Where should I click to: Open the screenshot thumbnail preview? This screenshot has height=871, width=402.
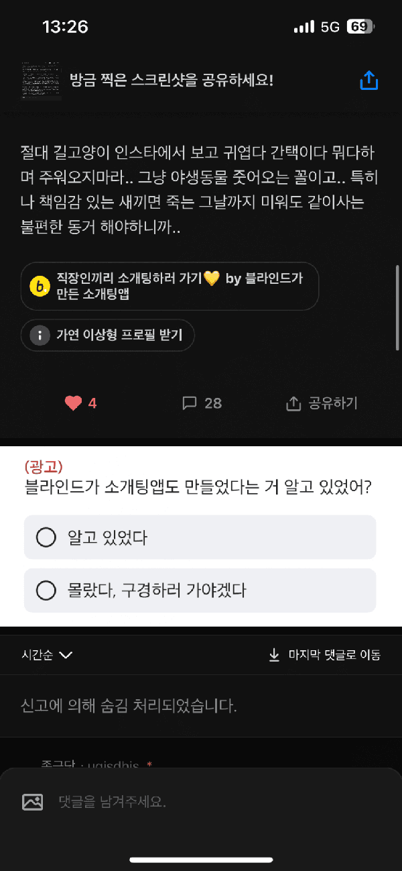[x=41, y=81]
